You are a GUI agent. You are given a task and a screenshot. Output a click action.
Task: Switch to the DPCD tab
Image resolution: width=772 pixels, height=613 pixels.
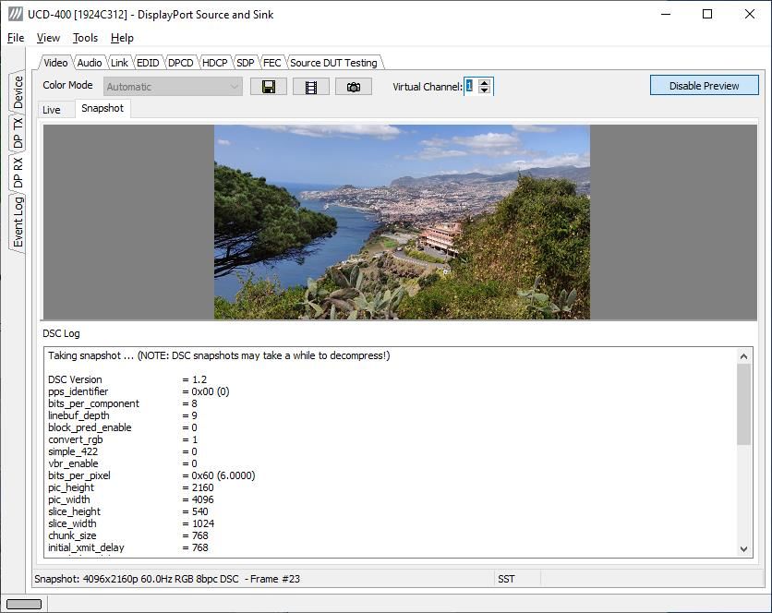180,63
